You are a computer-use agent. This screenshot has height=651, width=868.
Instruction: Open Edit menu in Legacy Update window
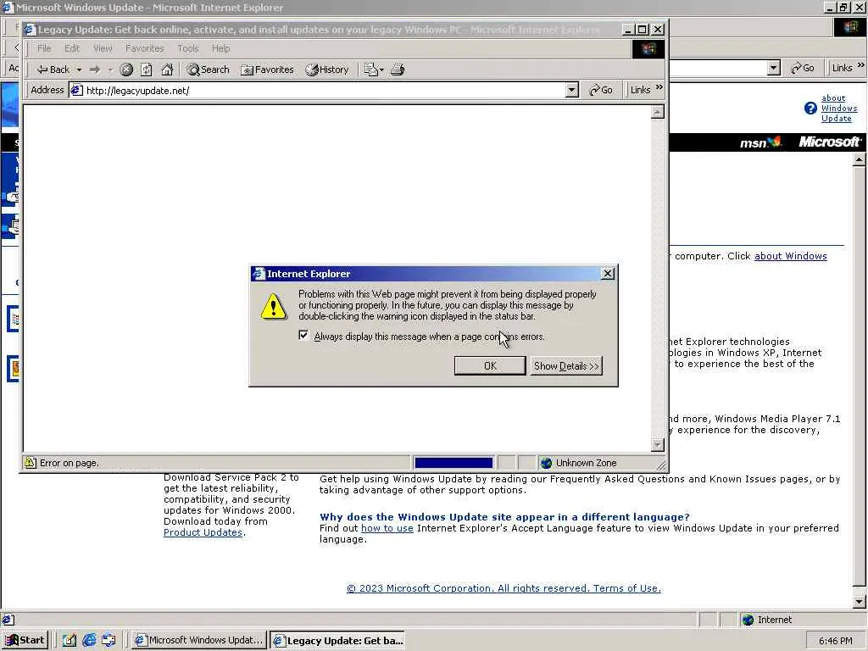(x=72, y=48)
